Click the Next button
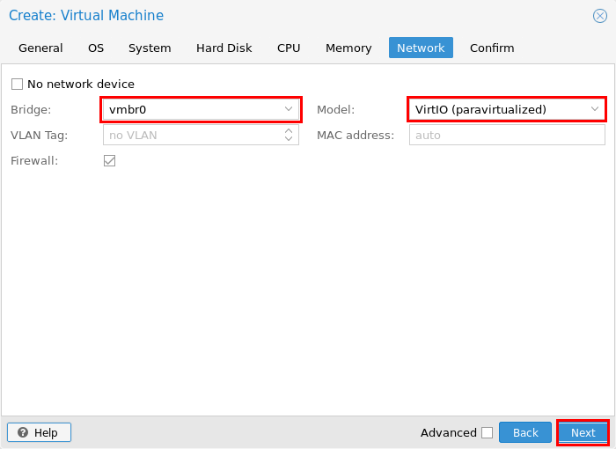Viewport: 616px width, 449px height. click(583, 432)
